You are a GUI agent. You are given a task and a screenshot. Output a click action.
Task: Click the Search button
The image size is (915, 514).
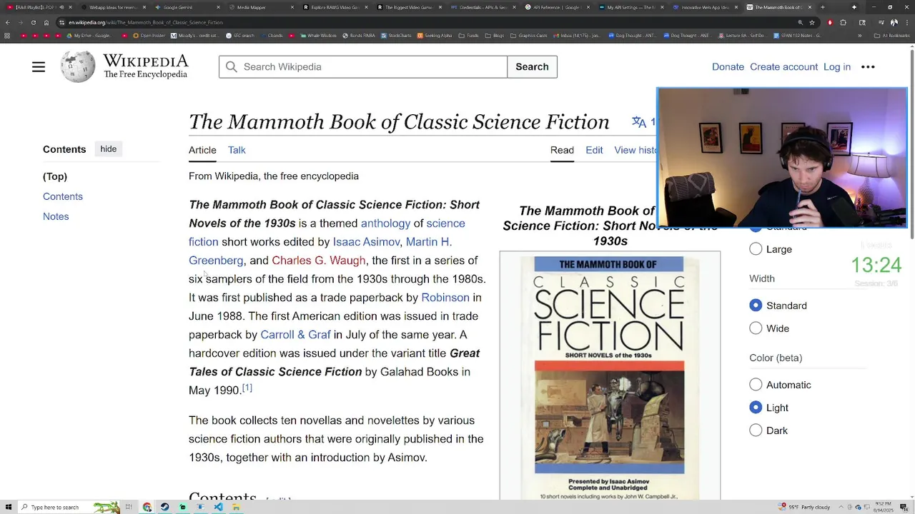[x=532, y=67]
